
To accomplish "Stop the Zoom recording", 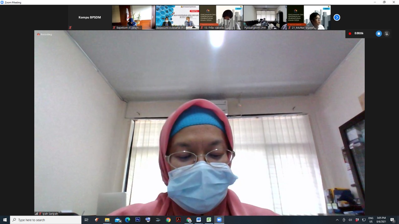I will tap(379, 34).
